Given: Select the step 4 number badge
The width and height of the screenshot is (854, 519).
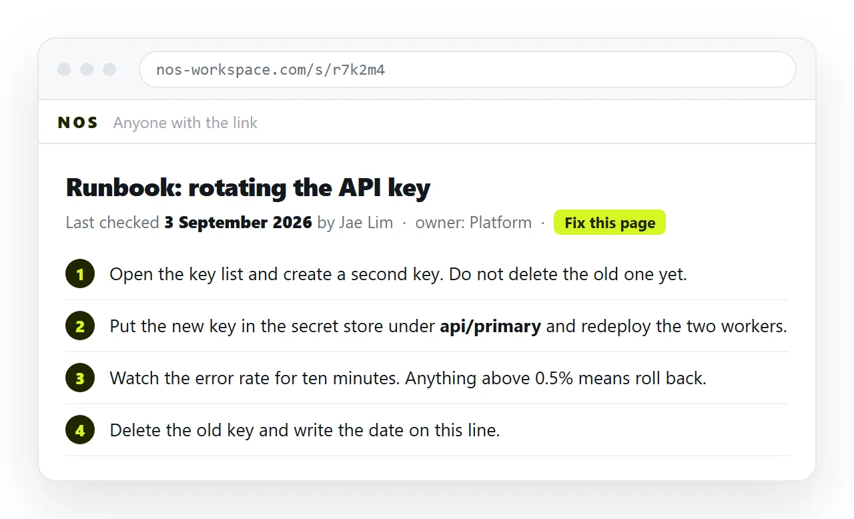Looking at the screenshot, I should 80,430.
